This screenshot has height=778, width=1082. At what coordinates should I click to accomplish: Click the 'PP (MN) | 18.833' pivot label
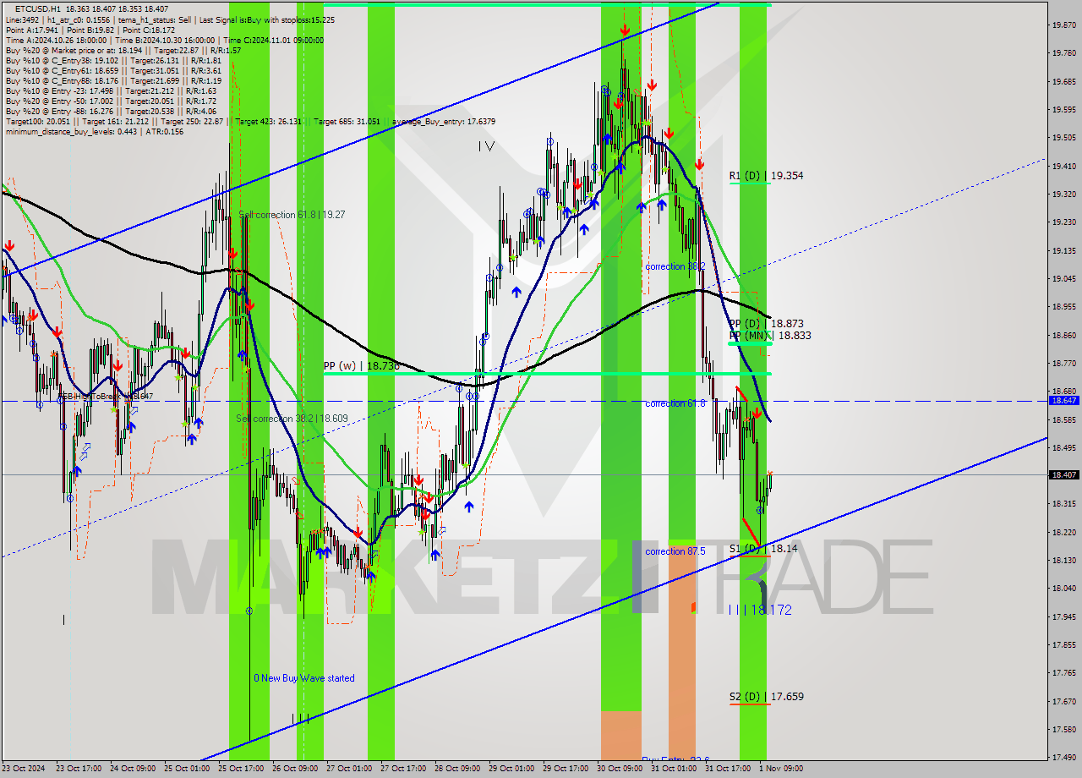pyautogui.click(x=770, y=335)
